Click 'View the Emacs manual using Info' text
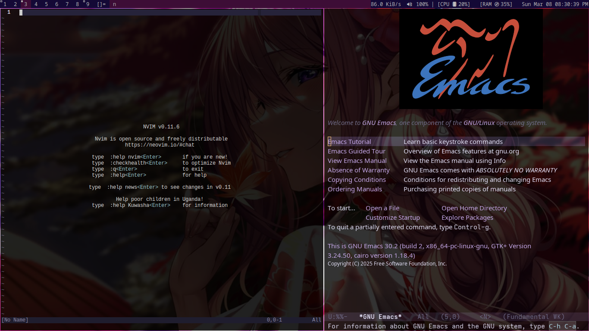 [x=454, y=161]
